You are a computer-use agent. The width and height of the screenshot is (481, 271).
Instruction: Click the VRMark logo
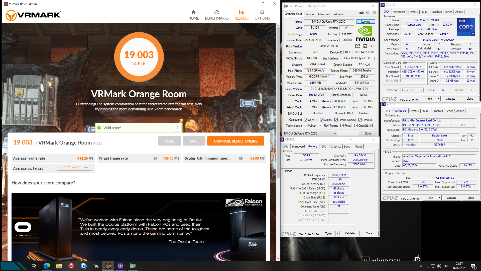tap(33, 15)
